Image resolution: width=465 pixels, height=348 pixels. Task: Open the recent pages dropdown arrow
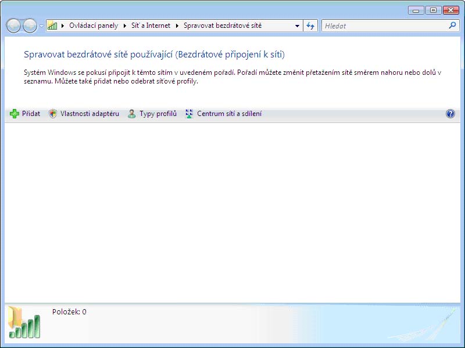[x=41, y=26]
